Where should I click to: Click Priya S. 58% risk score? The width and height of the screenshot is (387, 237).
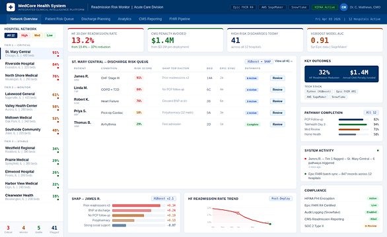(x=139, y=113)
